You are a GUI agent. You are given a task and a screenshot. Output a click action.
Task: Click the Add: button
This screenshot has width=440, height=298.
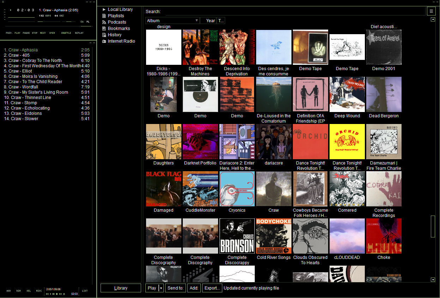click(194, 288)
